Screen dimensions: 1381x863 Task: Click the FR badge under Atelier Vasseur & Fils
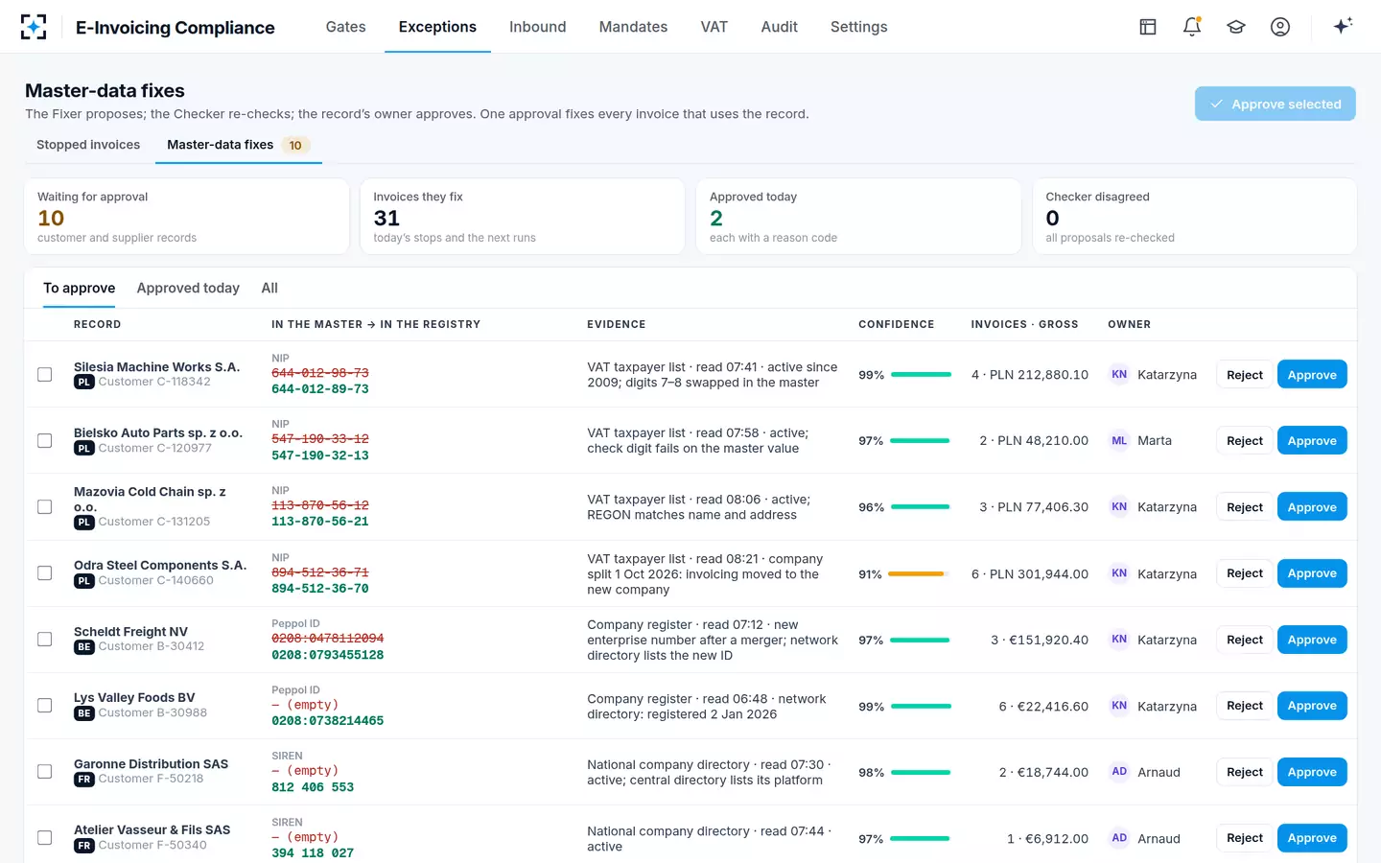tap(84, 846)
